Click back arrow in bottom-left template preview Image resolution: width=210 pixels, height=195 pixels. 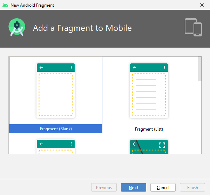[41, 144]
